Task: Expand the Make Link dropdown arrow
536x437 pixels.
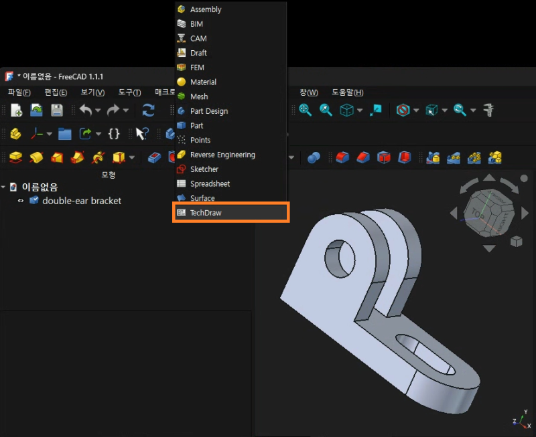Action: [98, 134]
